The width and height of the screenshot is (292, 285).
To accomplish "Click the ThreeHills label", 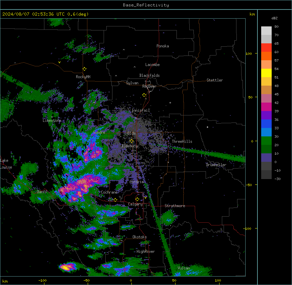I will (182, 141).
